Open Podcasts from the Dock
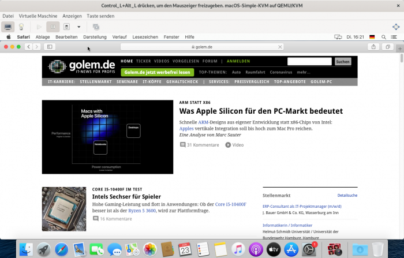Image resolution: width=404 pixels, height=258 pixels. [x=256, y=249]
